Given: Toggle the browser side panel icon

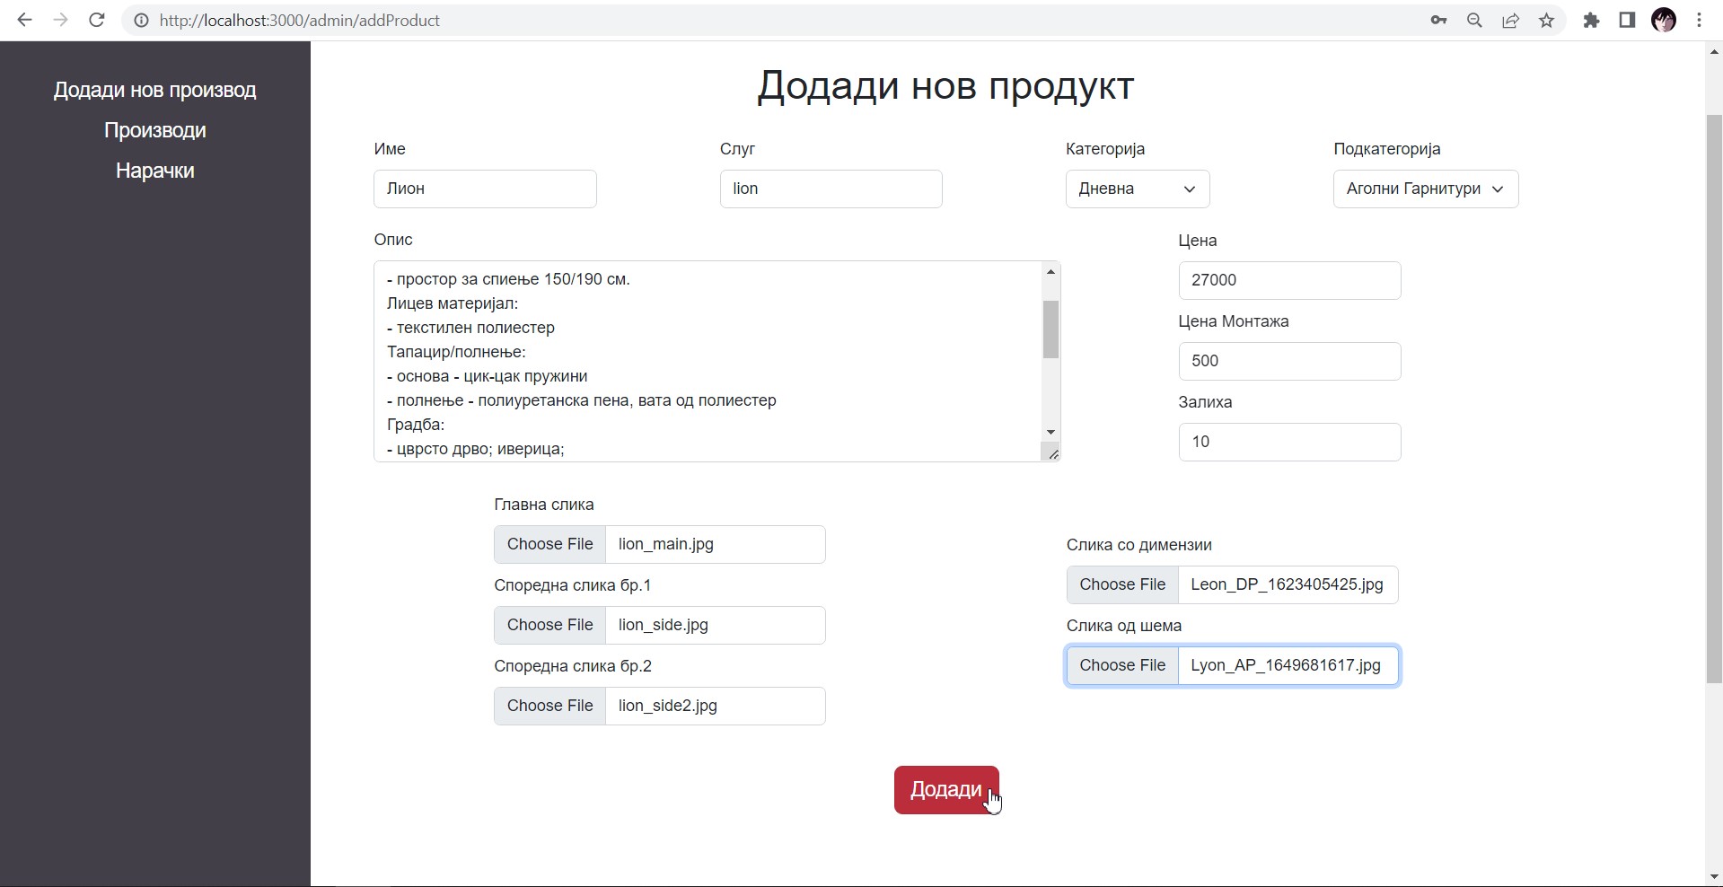Looking at the screenshot, I should pos(1627,20).
